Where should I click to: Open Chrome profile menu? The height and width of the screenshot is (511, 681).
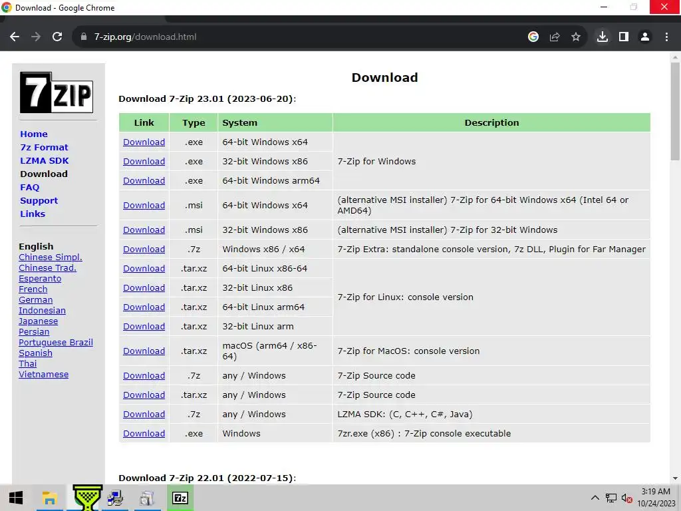click(645, 37)
